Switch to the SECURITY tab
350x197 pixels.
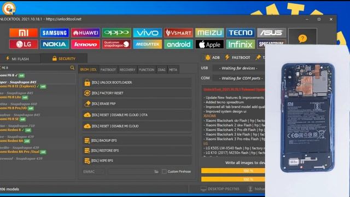click(x=64, y=59)
